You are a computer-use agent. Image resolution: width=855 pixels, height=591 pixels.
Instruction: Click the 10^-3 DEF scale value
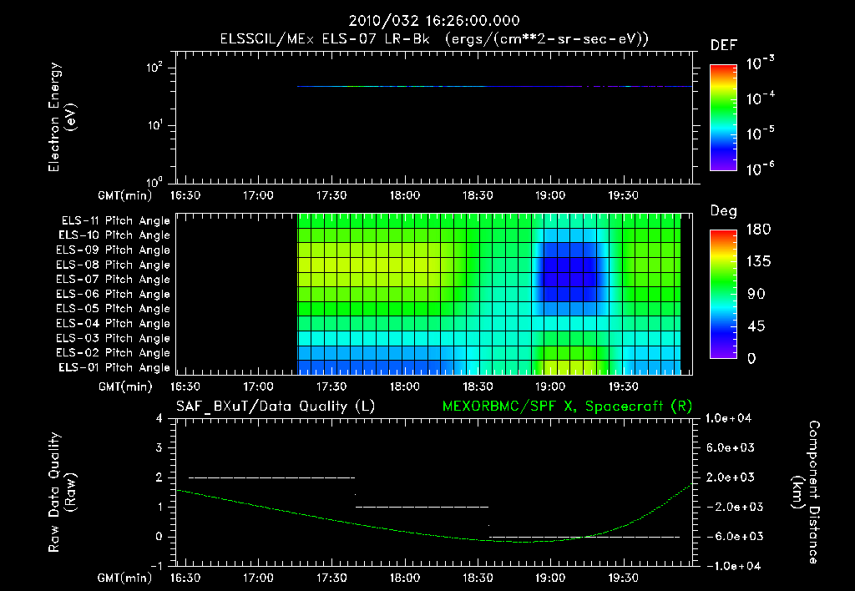(761, 63)
